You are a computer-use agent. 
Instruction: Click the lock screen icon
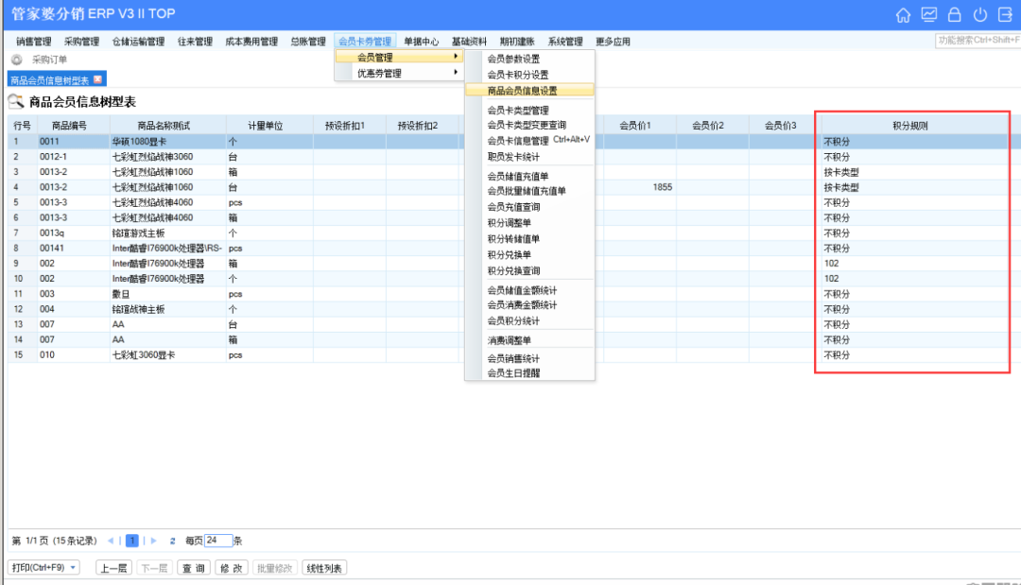pos(954,15)
